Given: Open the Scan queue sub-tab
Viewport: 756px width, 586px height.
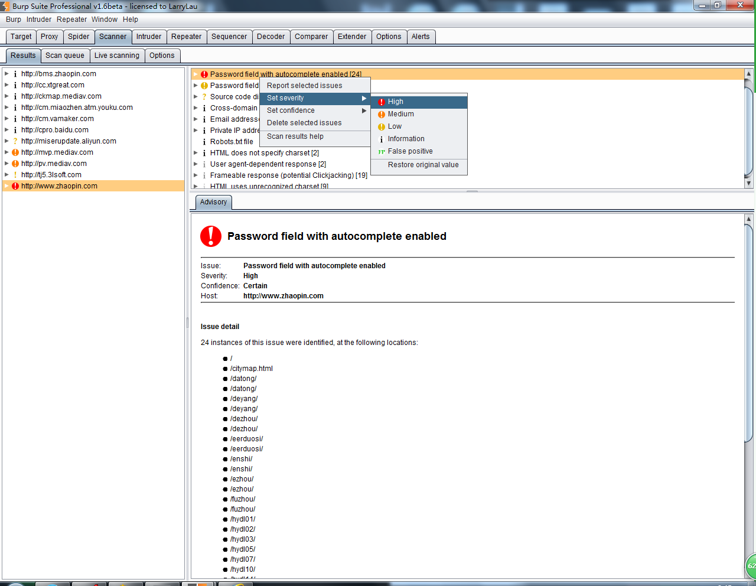Looking at the screenshot, I should tap(65, 56).
